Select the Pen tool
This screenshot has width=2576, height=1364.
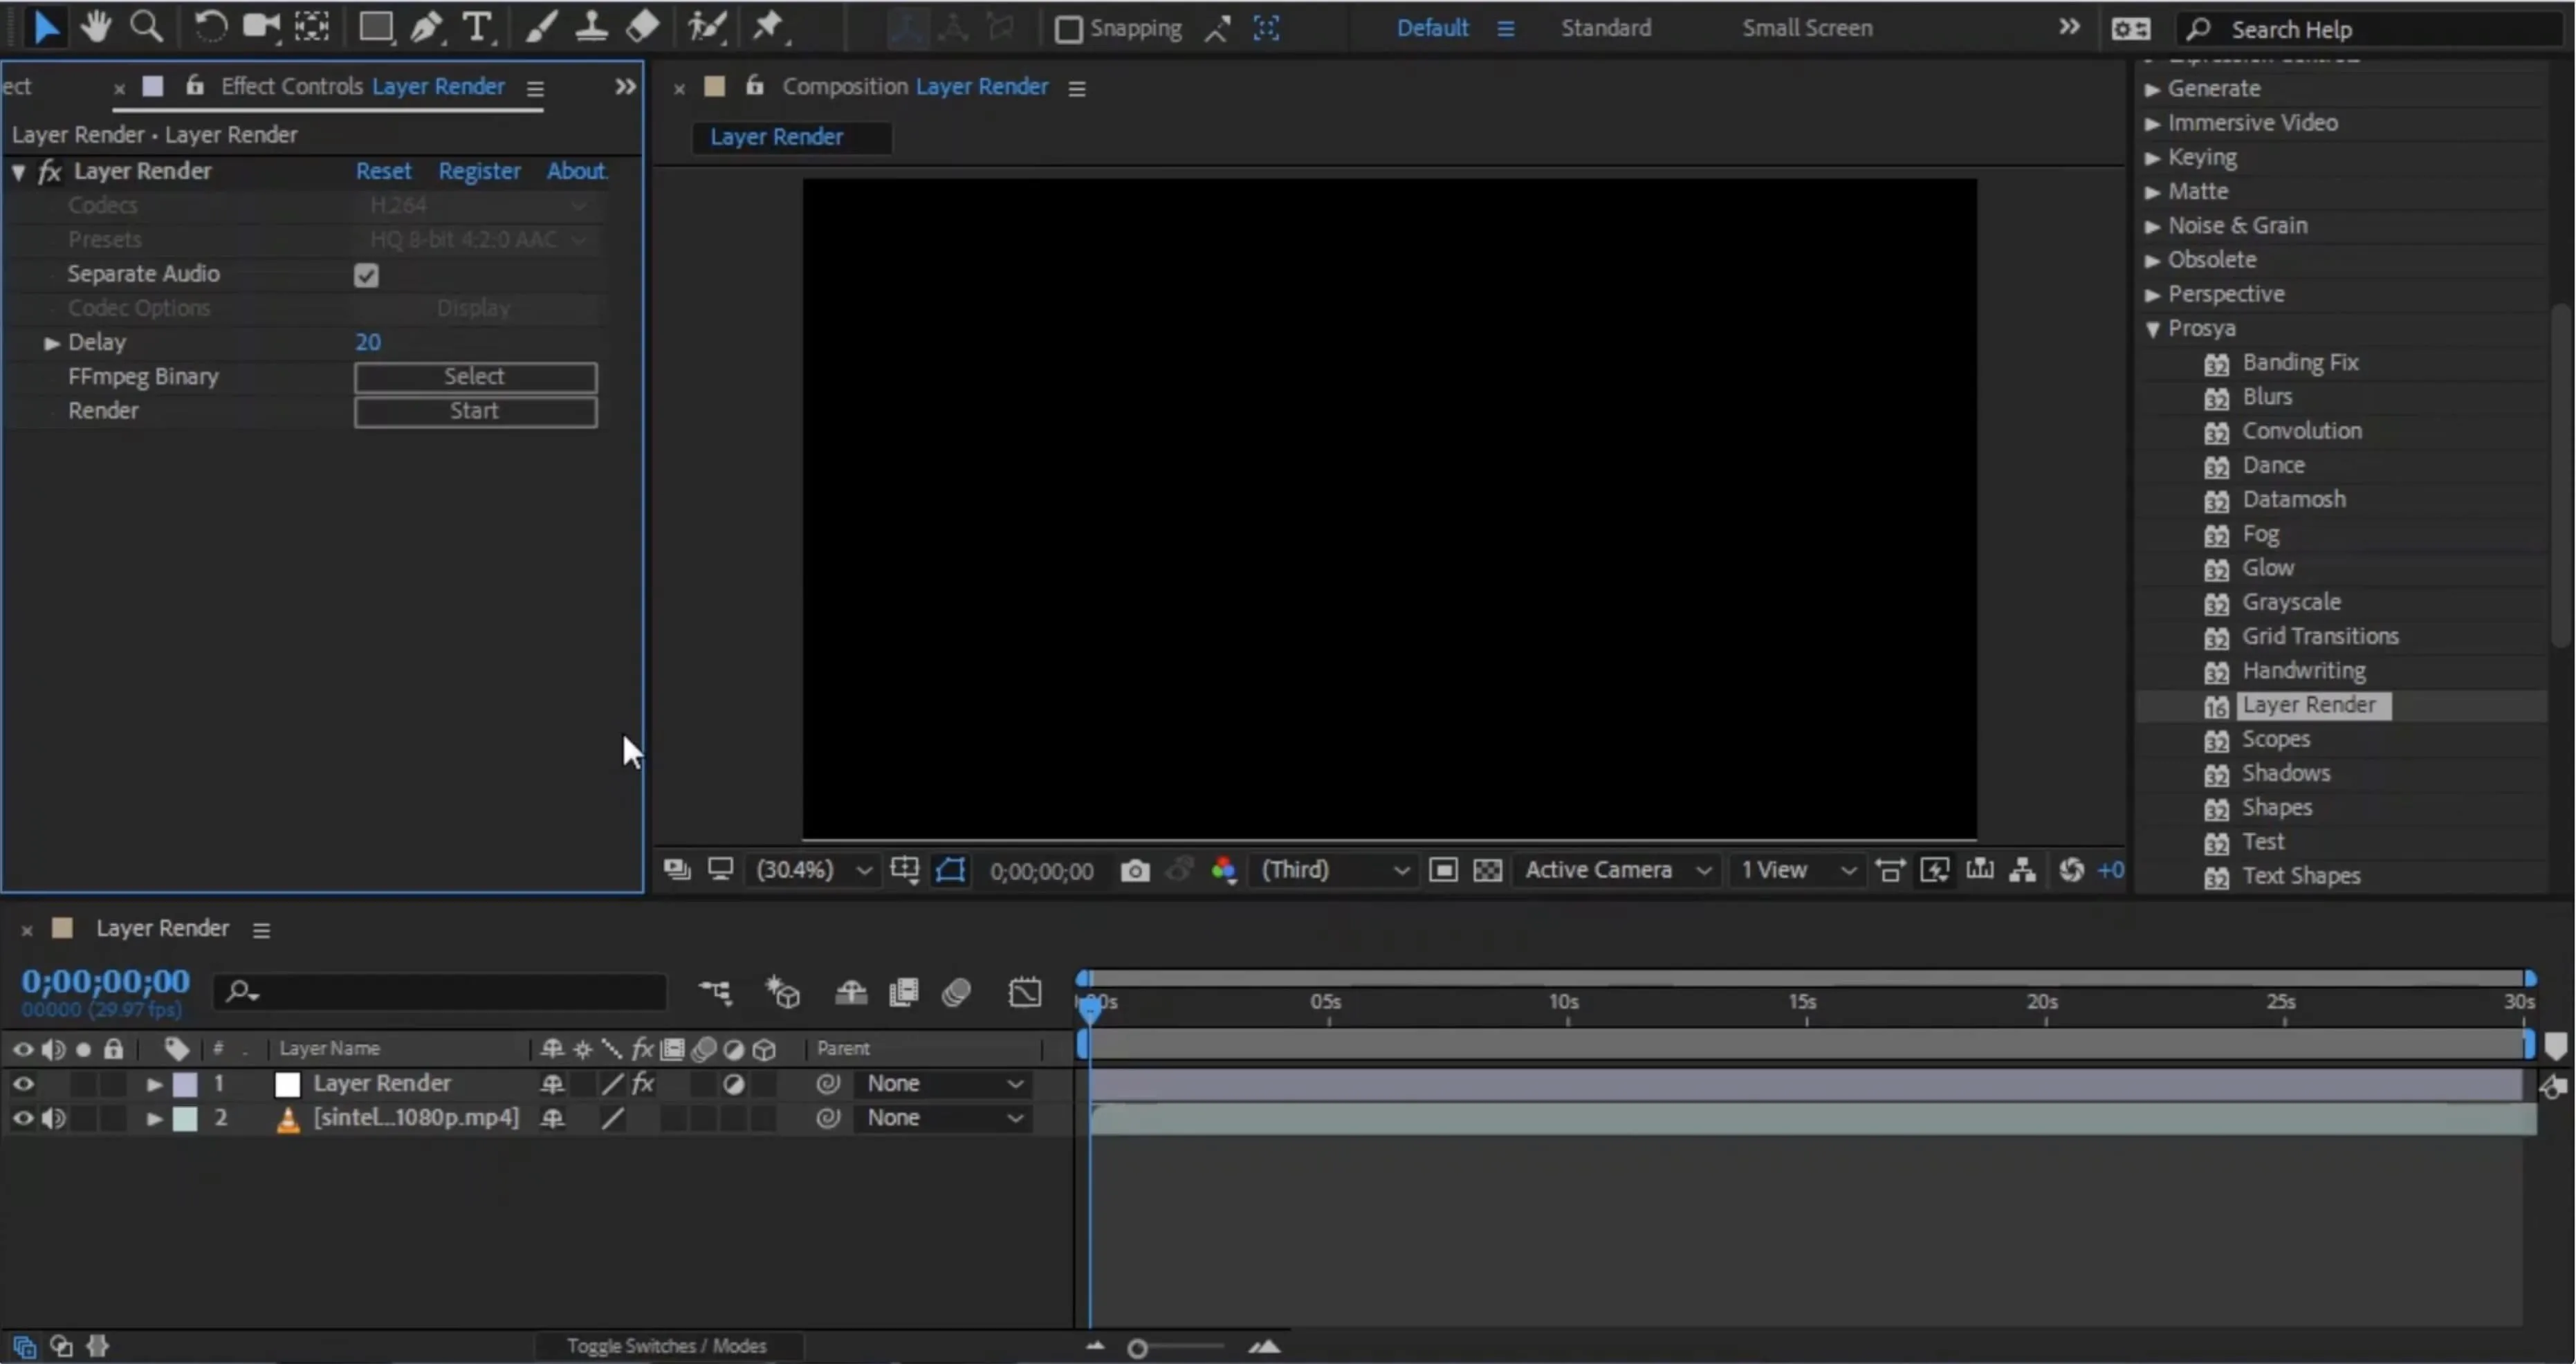[427, 27]
